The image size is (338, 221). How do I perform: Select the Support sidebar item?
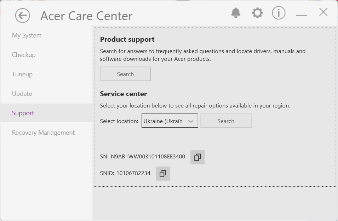pyautogui.click(x=23, y=113)
